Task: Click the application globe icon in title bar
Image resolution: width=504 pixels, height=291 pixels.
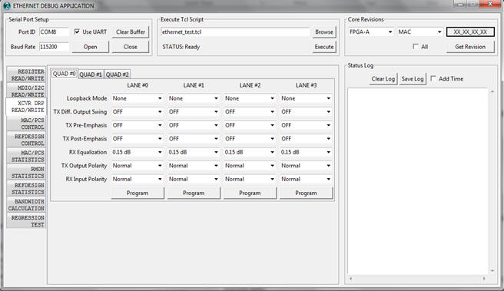Action: click(7, 6)
